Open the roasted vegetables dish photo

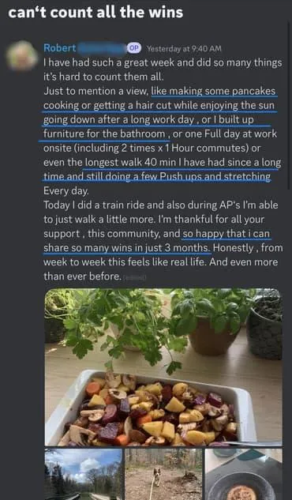(x=163, y=367)
